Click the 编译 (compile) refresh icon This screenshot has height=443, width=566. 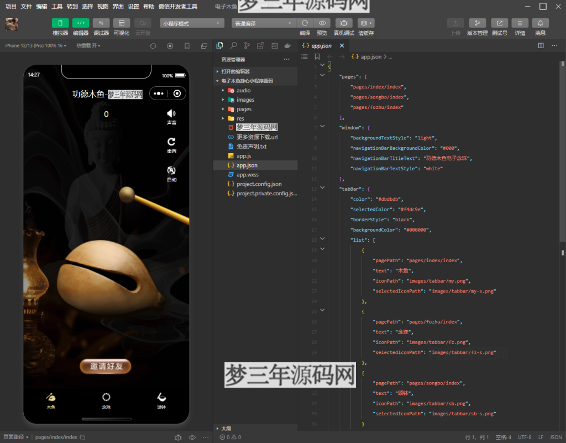click(305, 23)
